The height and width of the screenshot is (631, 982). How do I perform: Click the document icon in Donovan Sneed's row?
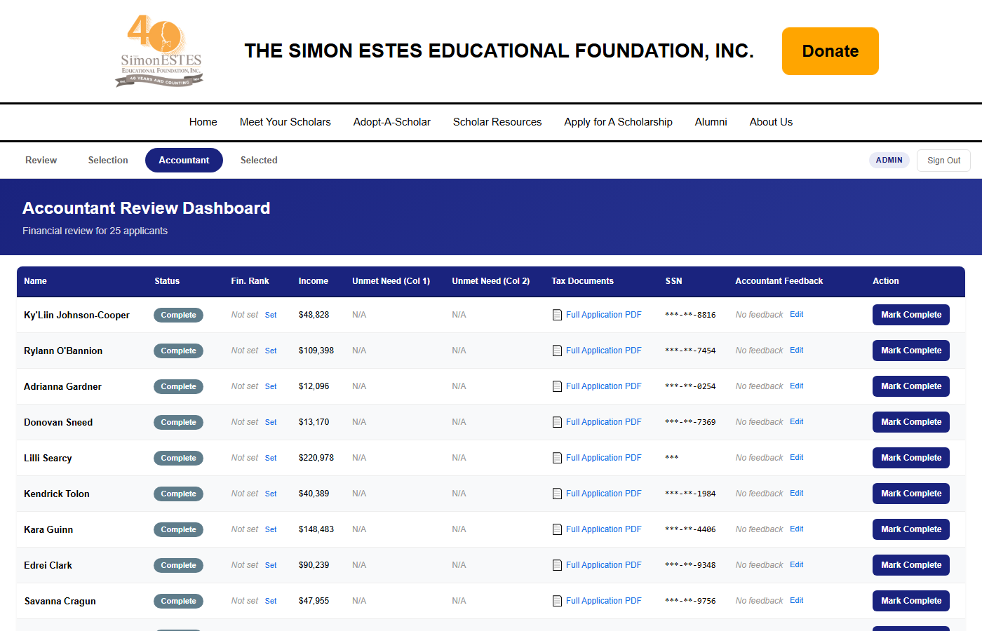click(557, 422)
